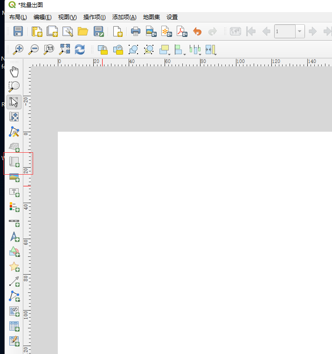332x354 pixels.
Task: Select the Pan layout hand tool
Action: (x=14, y=71)
